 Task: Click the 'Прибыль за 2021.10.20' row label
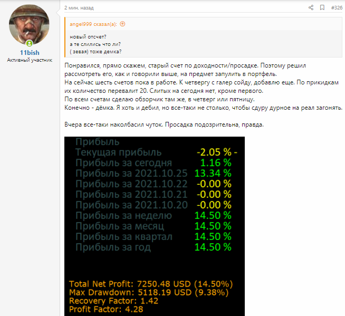[x=131, y=205]
